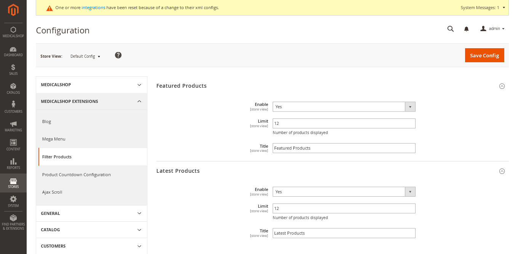Open the System menu
This screenshot has width=518, height=254.
(13, 202)
